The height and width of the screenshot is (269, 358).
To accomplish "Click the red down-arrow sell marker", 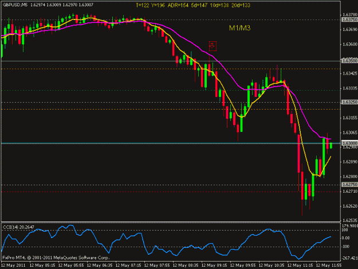I will pyautogui.click(x=213, y=46).
